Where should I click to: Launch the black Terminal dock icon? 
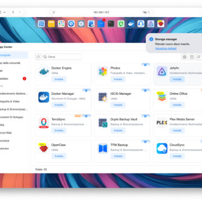[111, 24]
